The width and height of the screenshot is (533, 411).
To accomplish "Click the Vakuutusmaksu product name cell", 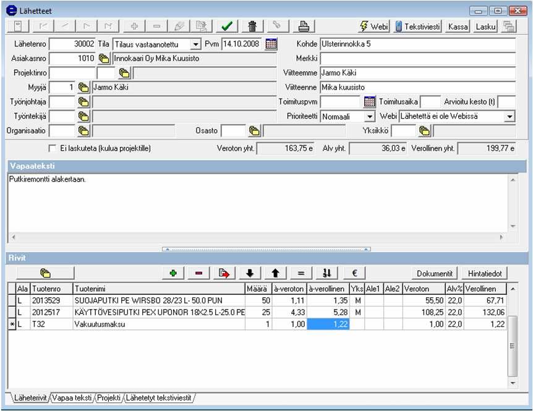I will (x=159, y=324).
